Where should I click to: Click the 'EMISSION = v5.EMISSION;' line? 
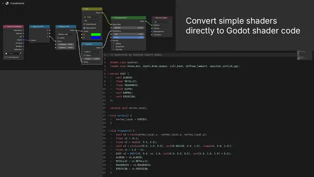click(x=132, y=169)
